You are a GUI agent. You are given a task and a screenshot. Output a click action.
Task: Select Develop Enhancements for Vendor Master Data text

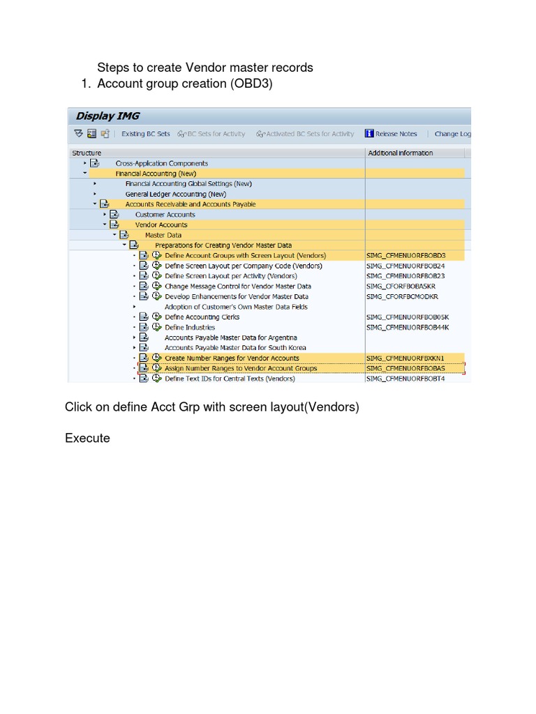(237, 296)
